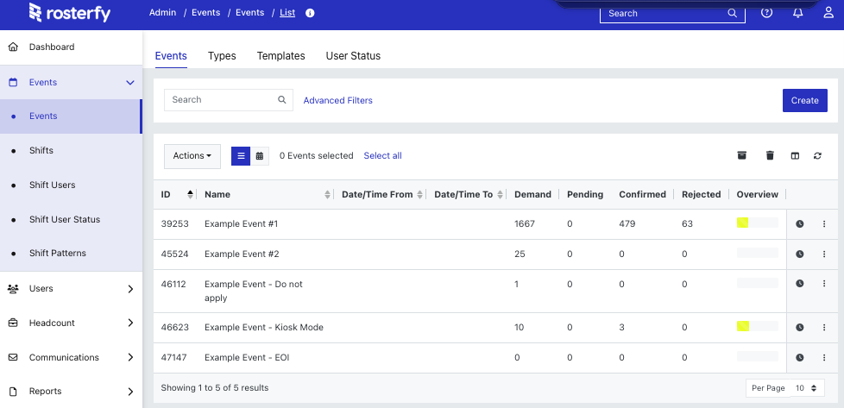Open Advanced Filters link
844x408 pixels.
click(x=338, y=101)
